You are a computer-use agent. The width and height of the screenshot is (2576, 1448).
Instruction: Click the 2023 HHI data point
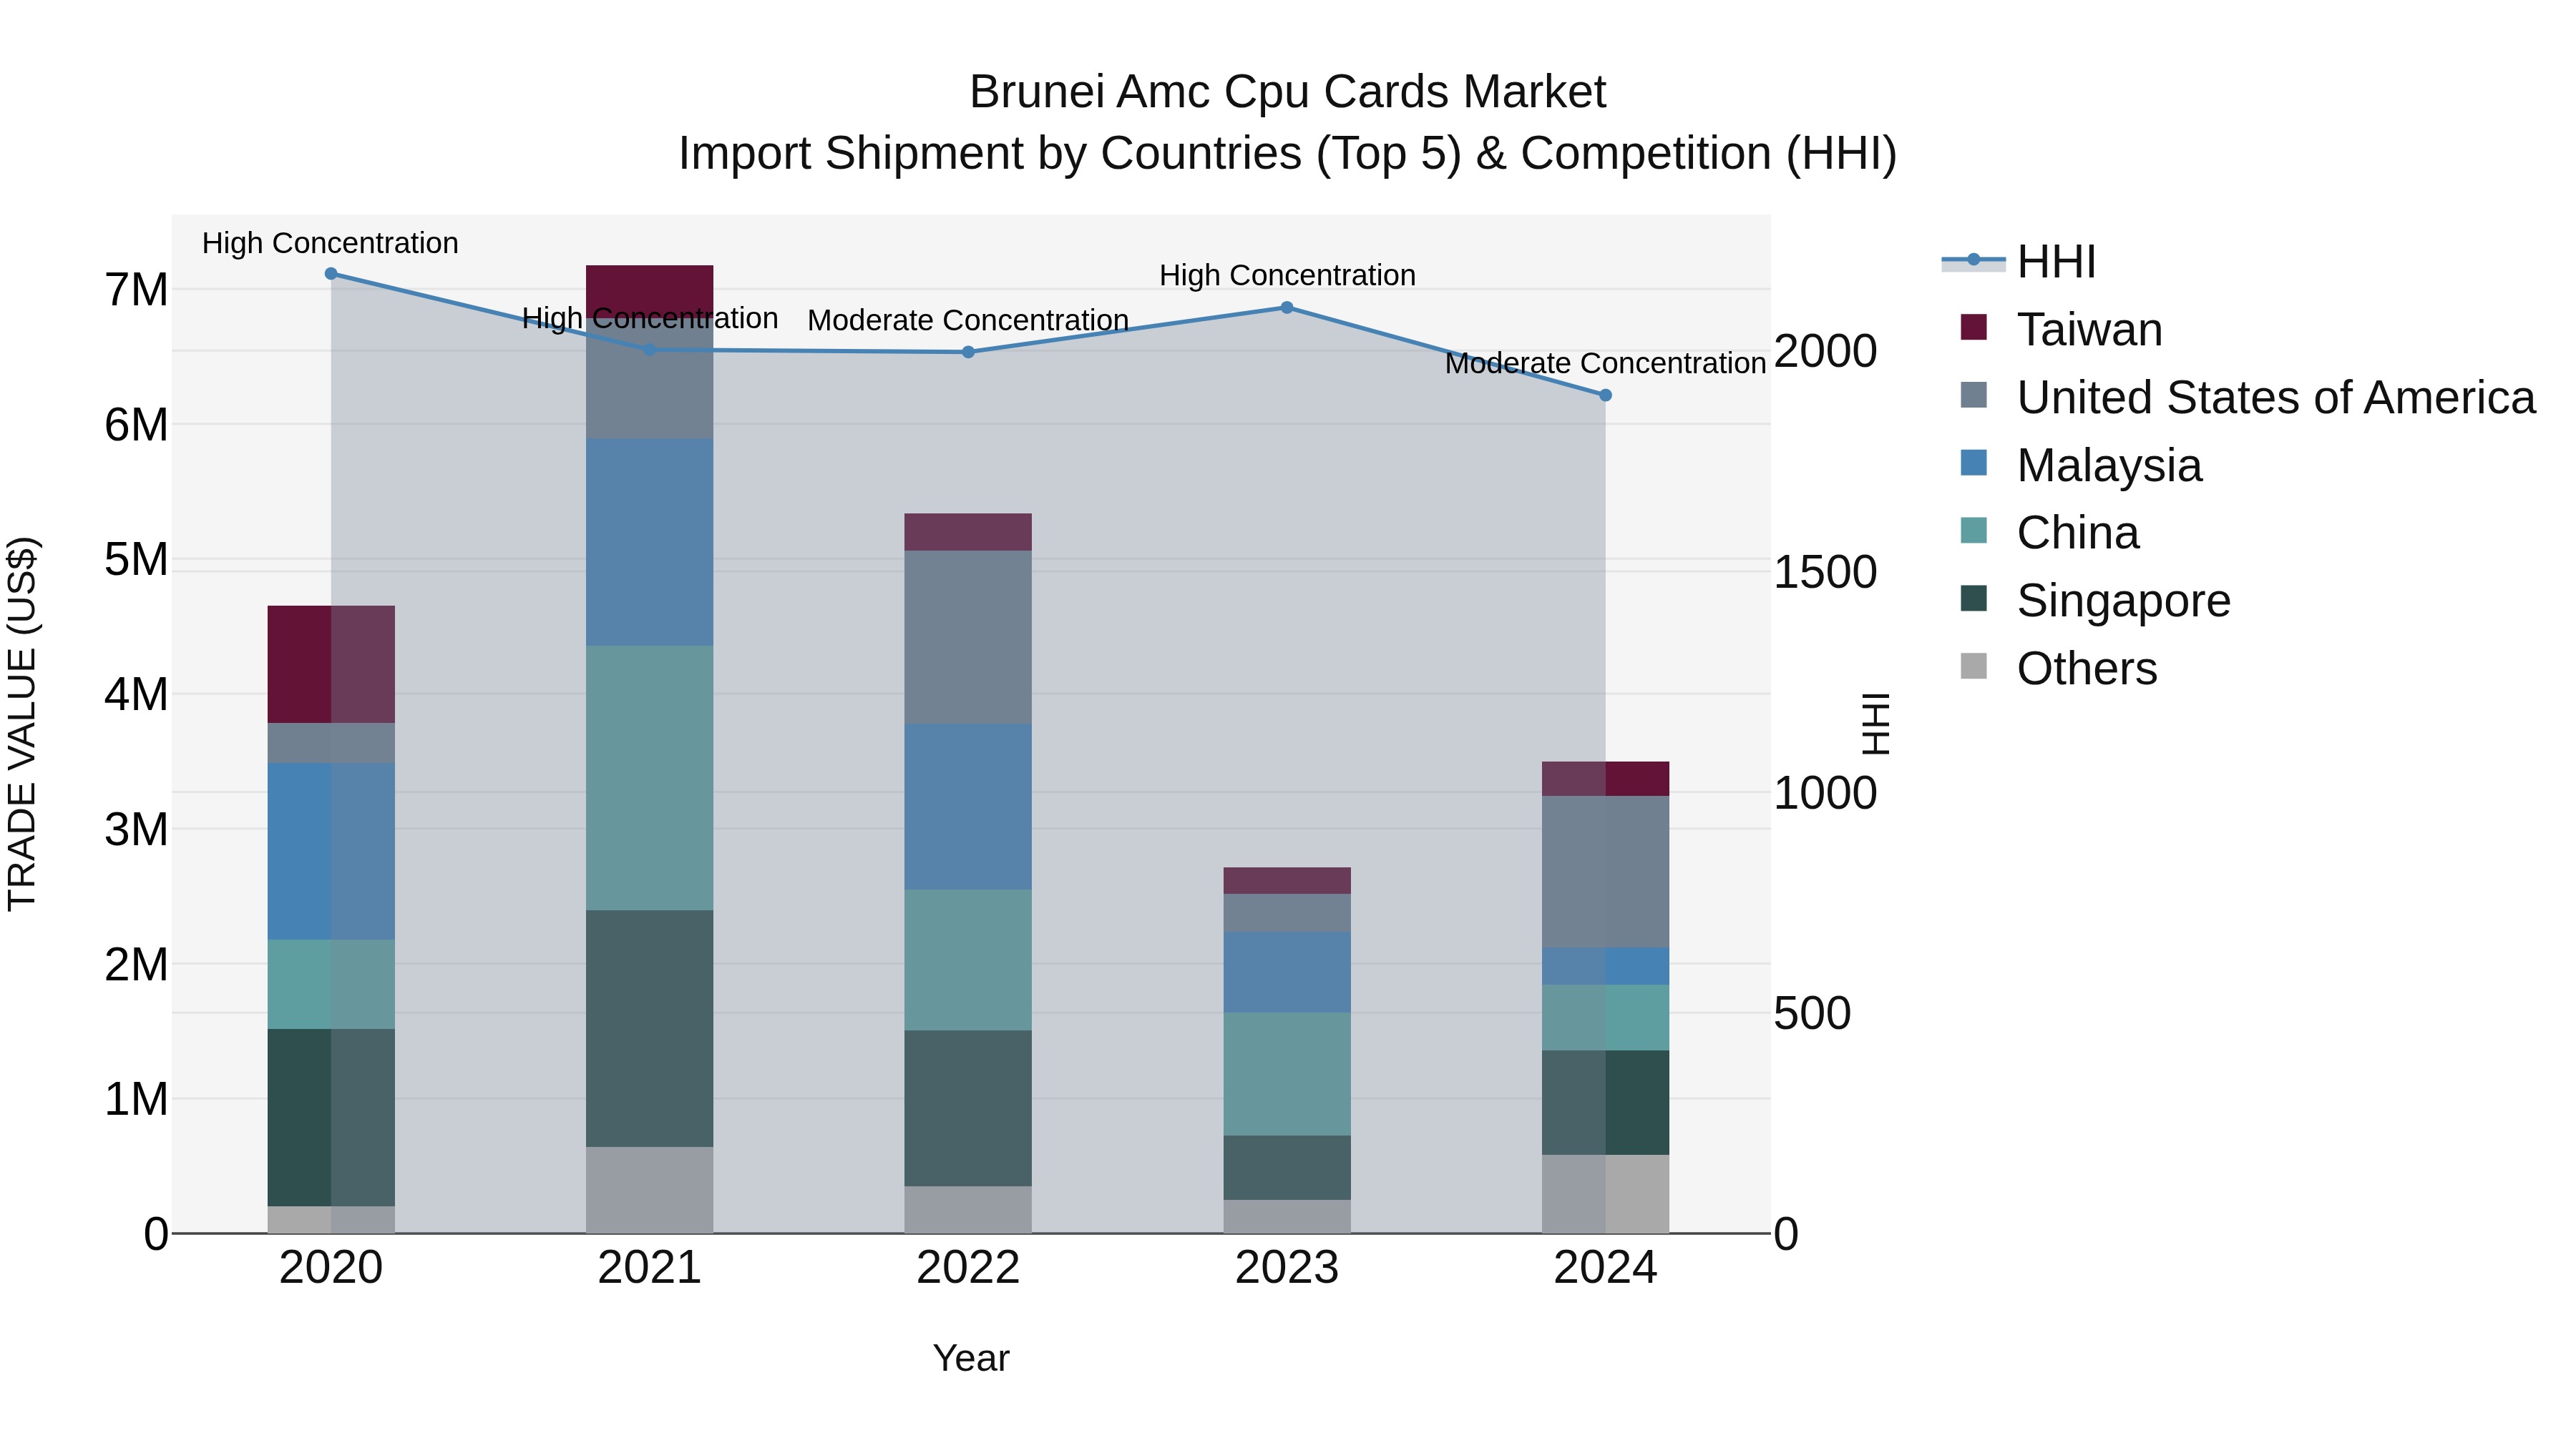click(1287, 307)
